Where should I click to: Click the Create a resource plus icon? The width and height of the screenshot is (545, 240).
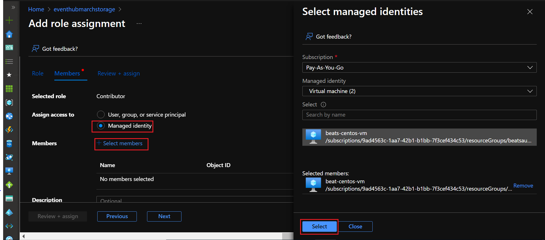click(9, 20)
